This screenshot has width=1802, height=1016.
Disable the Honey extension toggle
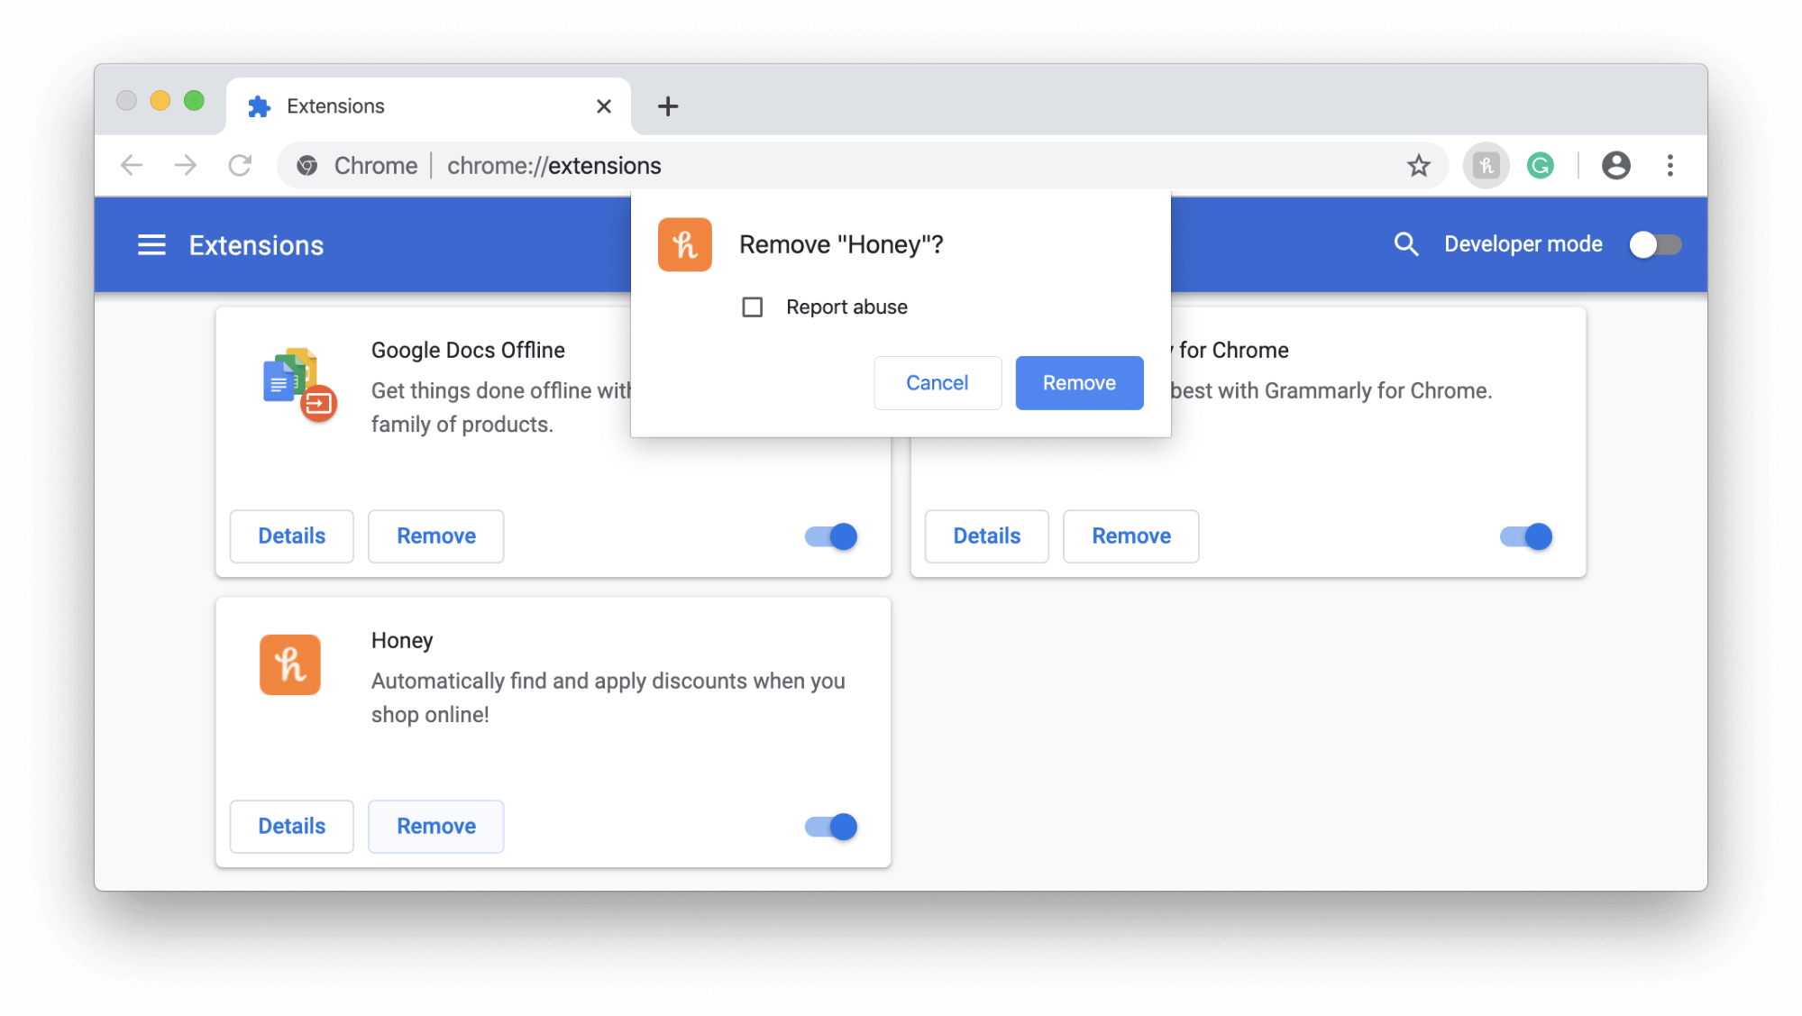pos(831,827)
